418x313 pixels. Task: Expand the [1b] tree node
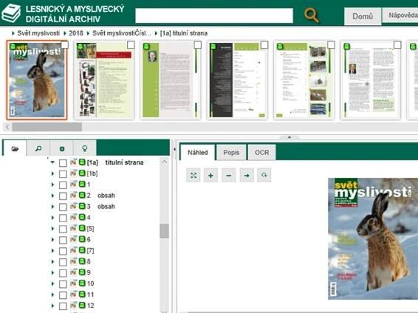[x=52, y=173]
